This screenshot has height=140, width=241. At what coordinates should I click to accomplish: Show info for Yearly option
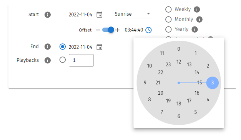[x=194, y=30]
